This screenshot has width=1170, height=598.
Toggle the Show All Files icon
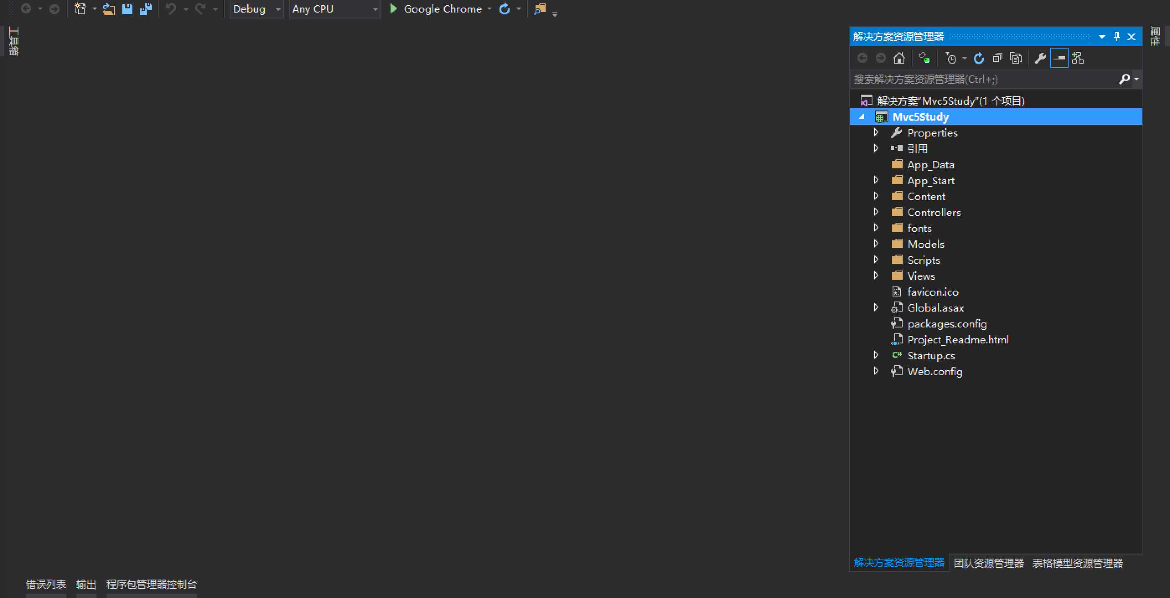click(1015, 58)
